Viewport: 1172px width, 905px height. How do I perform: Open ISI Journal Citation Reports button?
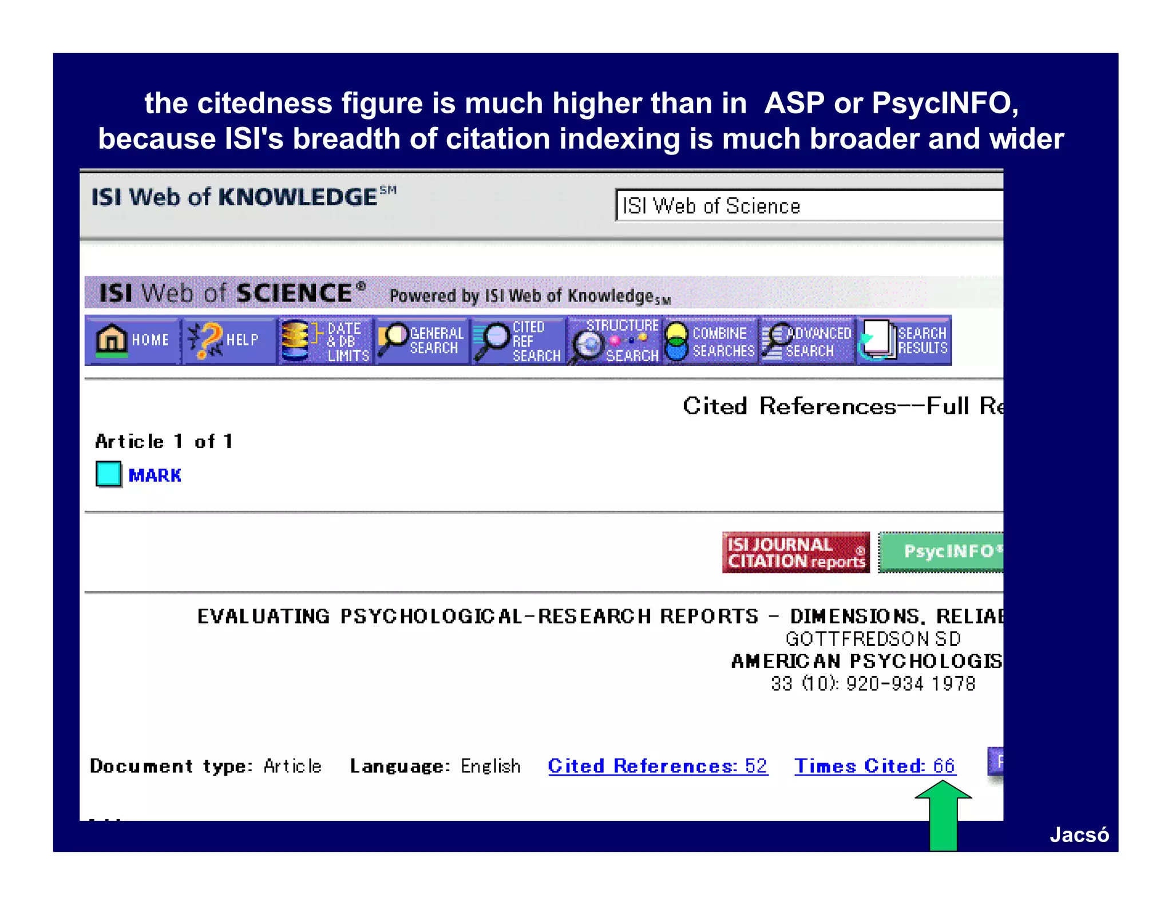(x=795, y=553)
